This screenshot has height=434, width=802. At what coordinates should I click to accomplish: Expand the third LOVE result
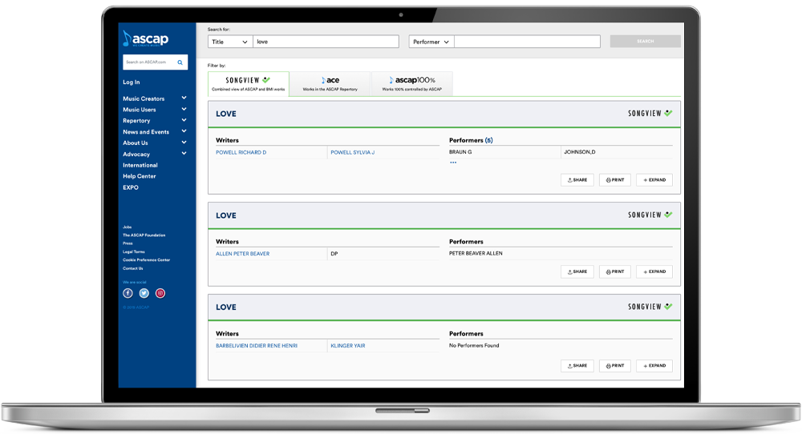(654, 366)
